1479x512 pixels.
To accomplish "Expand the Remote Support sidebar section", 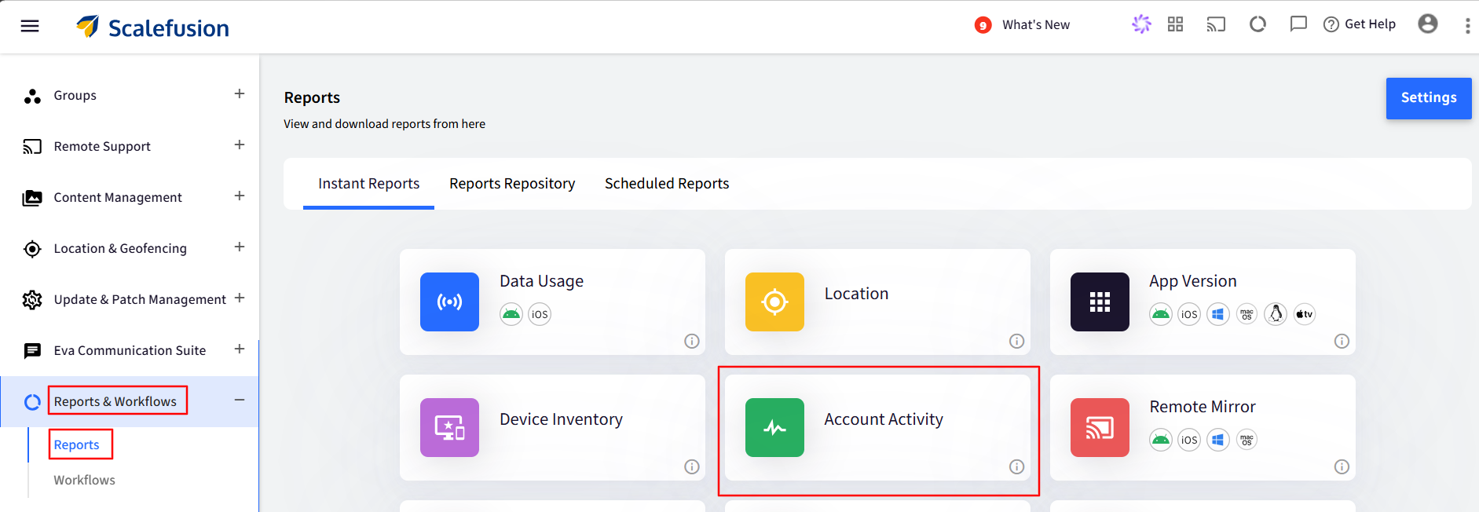I will tap(240, 144).
